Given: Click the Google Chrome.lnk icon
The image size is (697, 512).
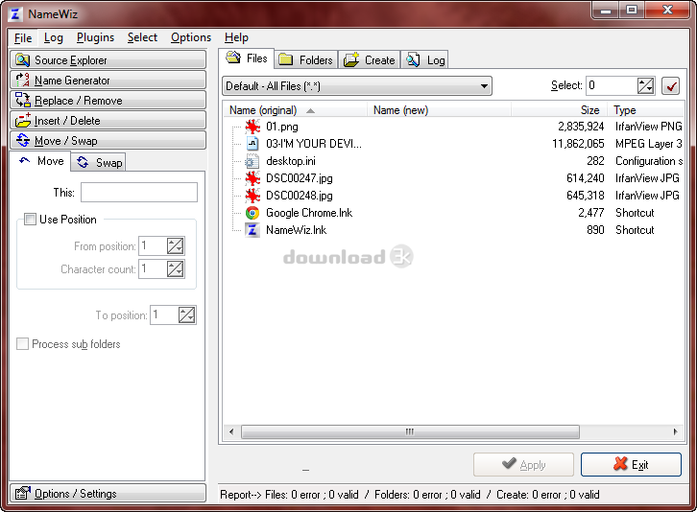Looking at the screenshot, I should coord(252,213).
